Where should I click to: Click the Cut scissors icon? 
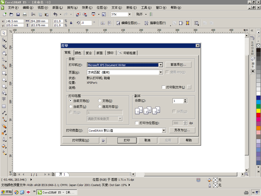click(x=33, y=14)
